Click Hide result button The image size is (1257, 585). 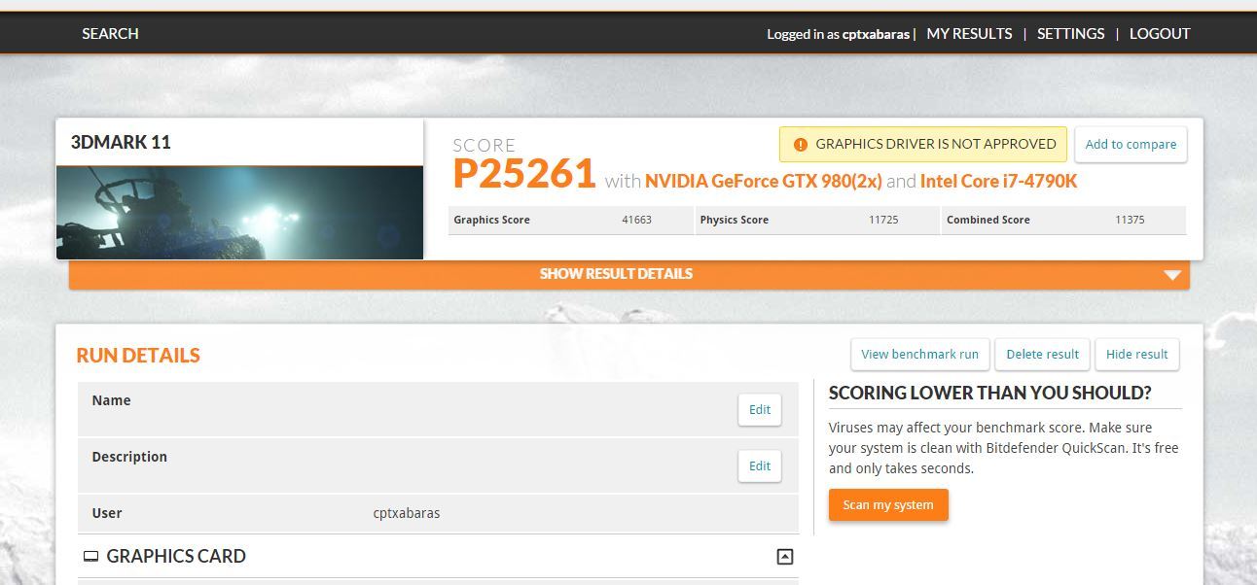1136,354
